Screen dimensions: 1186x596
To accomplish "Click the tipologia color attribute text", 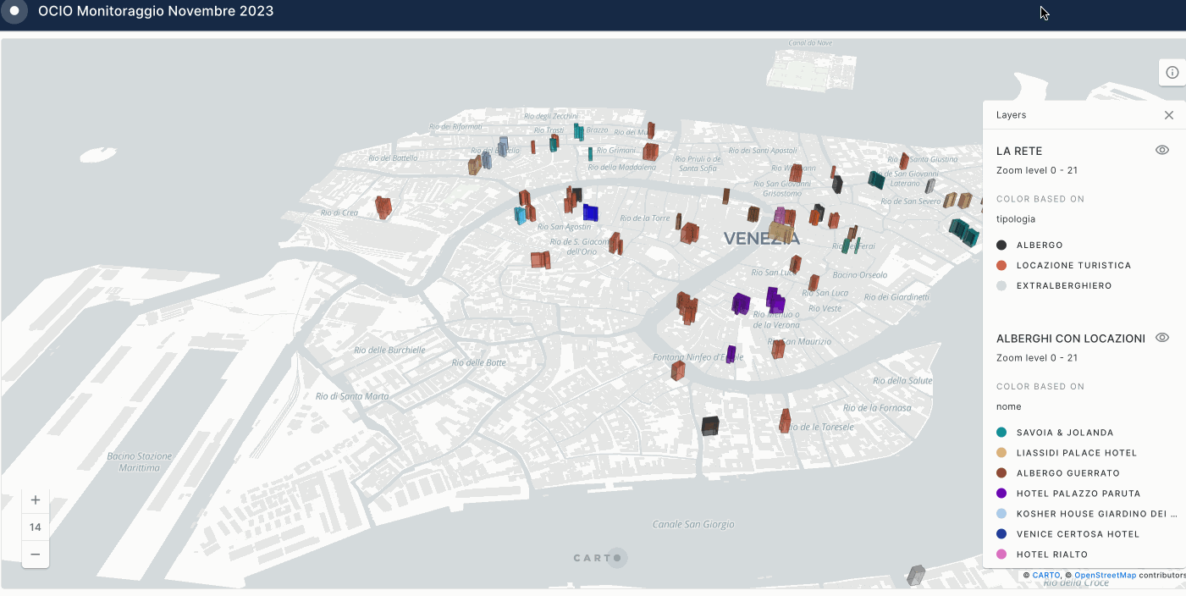I will (x=1016, y=218).
